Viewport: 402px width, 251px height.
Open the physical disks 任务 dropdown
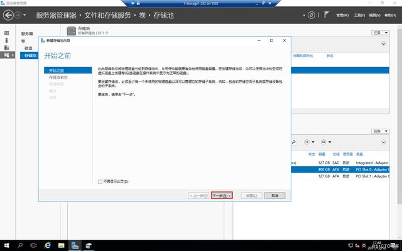click(x=380, y=131)
